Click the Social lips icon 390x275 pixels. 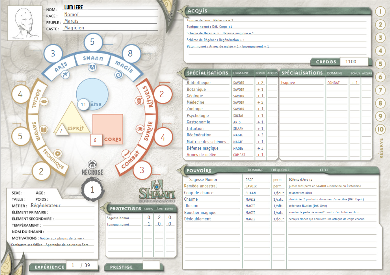(45, 101)
